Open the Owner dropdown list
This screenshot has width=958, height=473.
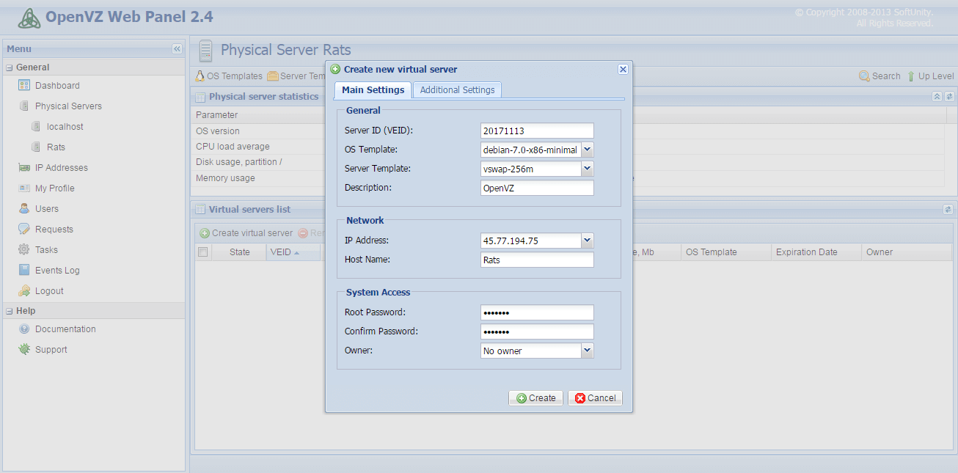click(x=587, y=351)
